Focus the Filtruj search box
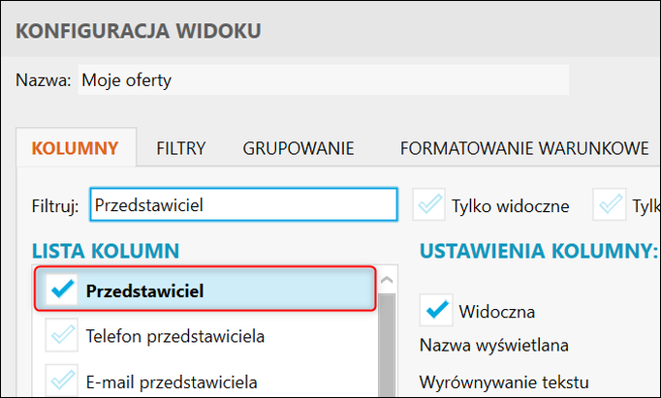The width and height of the screenshot is (661, 398). pyautogui.click(x=242, y=205)
